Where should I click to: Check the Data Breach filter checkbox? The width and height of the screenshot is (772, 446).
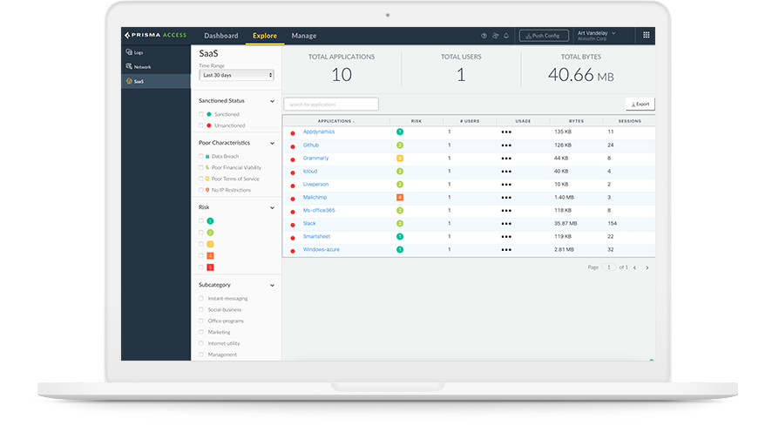coord(201,157)
